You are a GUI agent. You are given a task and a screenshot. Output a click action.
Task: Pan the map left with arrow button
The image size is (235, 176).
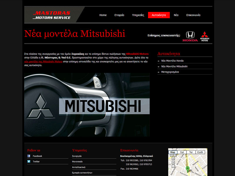pyautogui.click(x=172, y=155)
